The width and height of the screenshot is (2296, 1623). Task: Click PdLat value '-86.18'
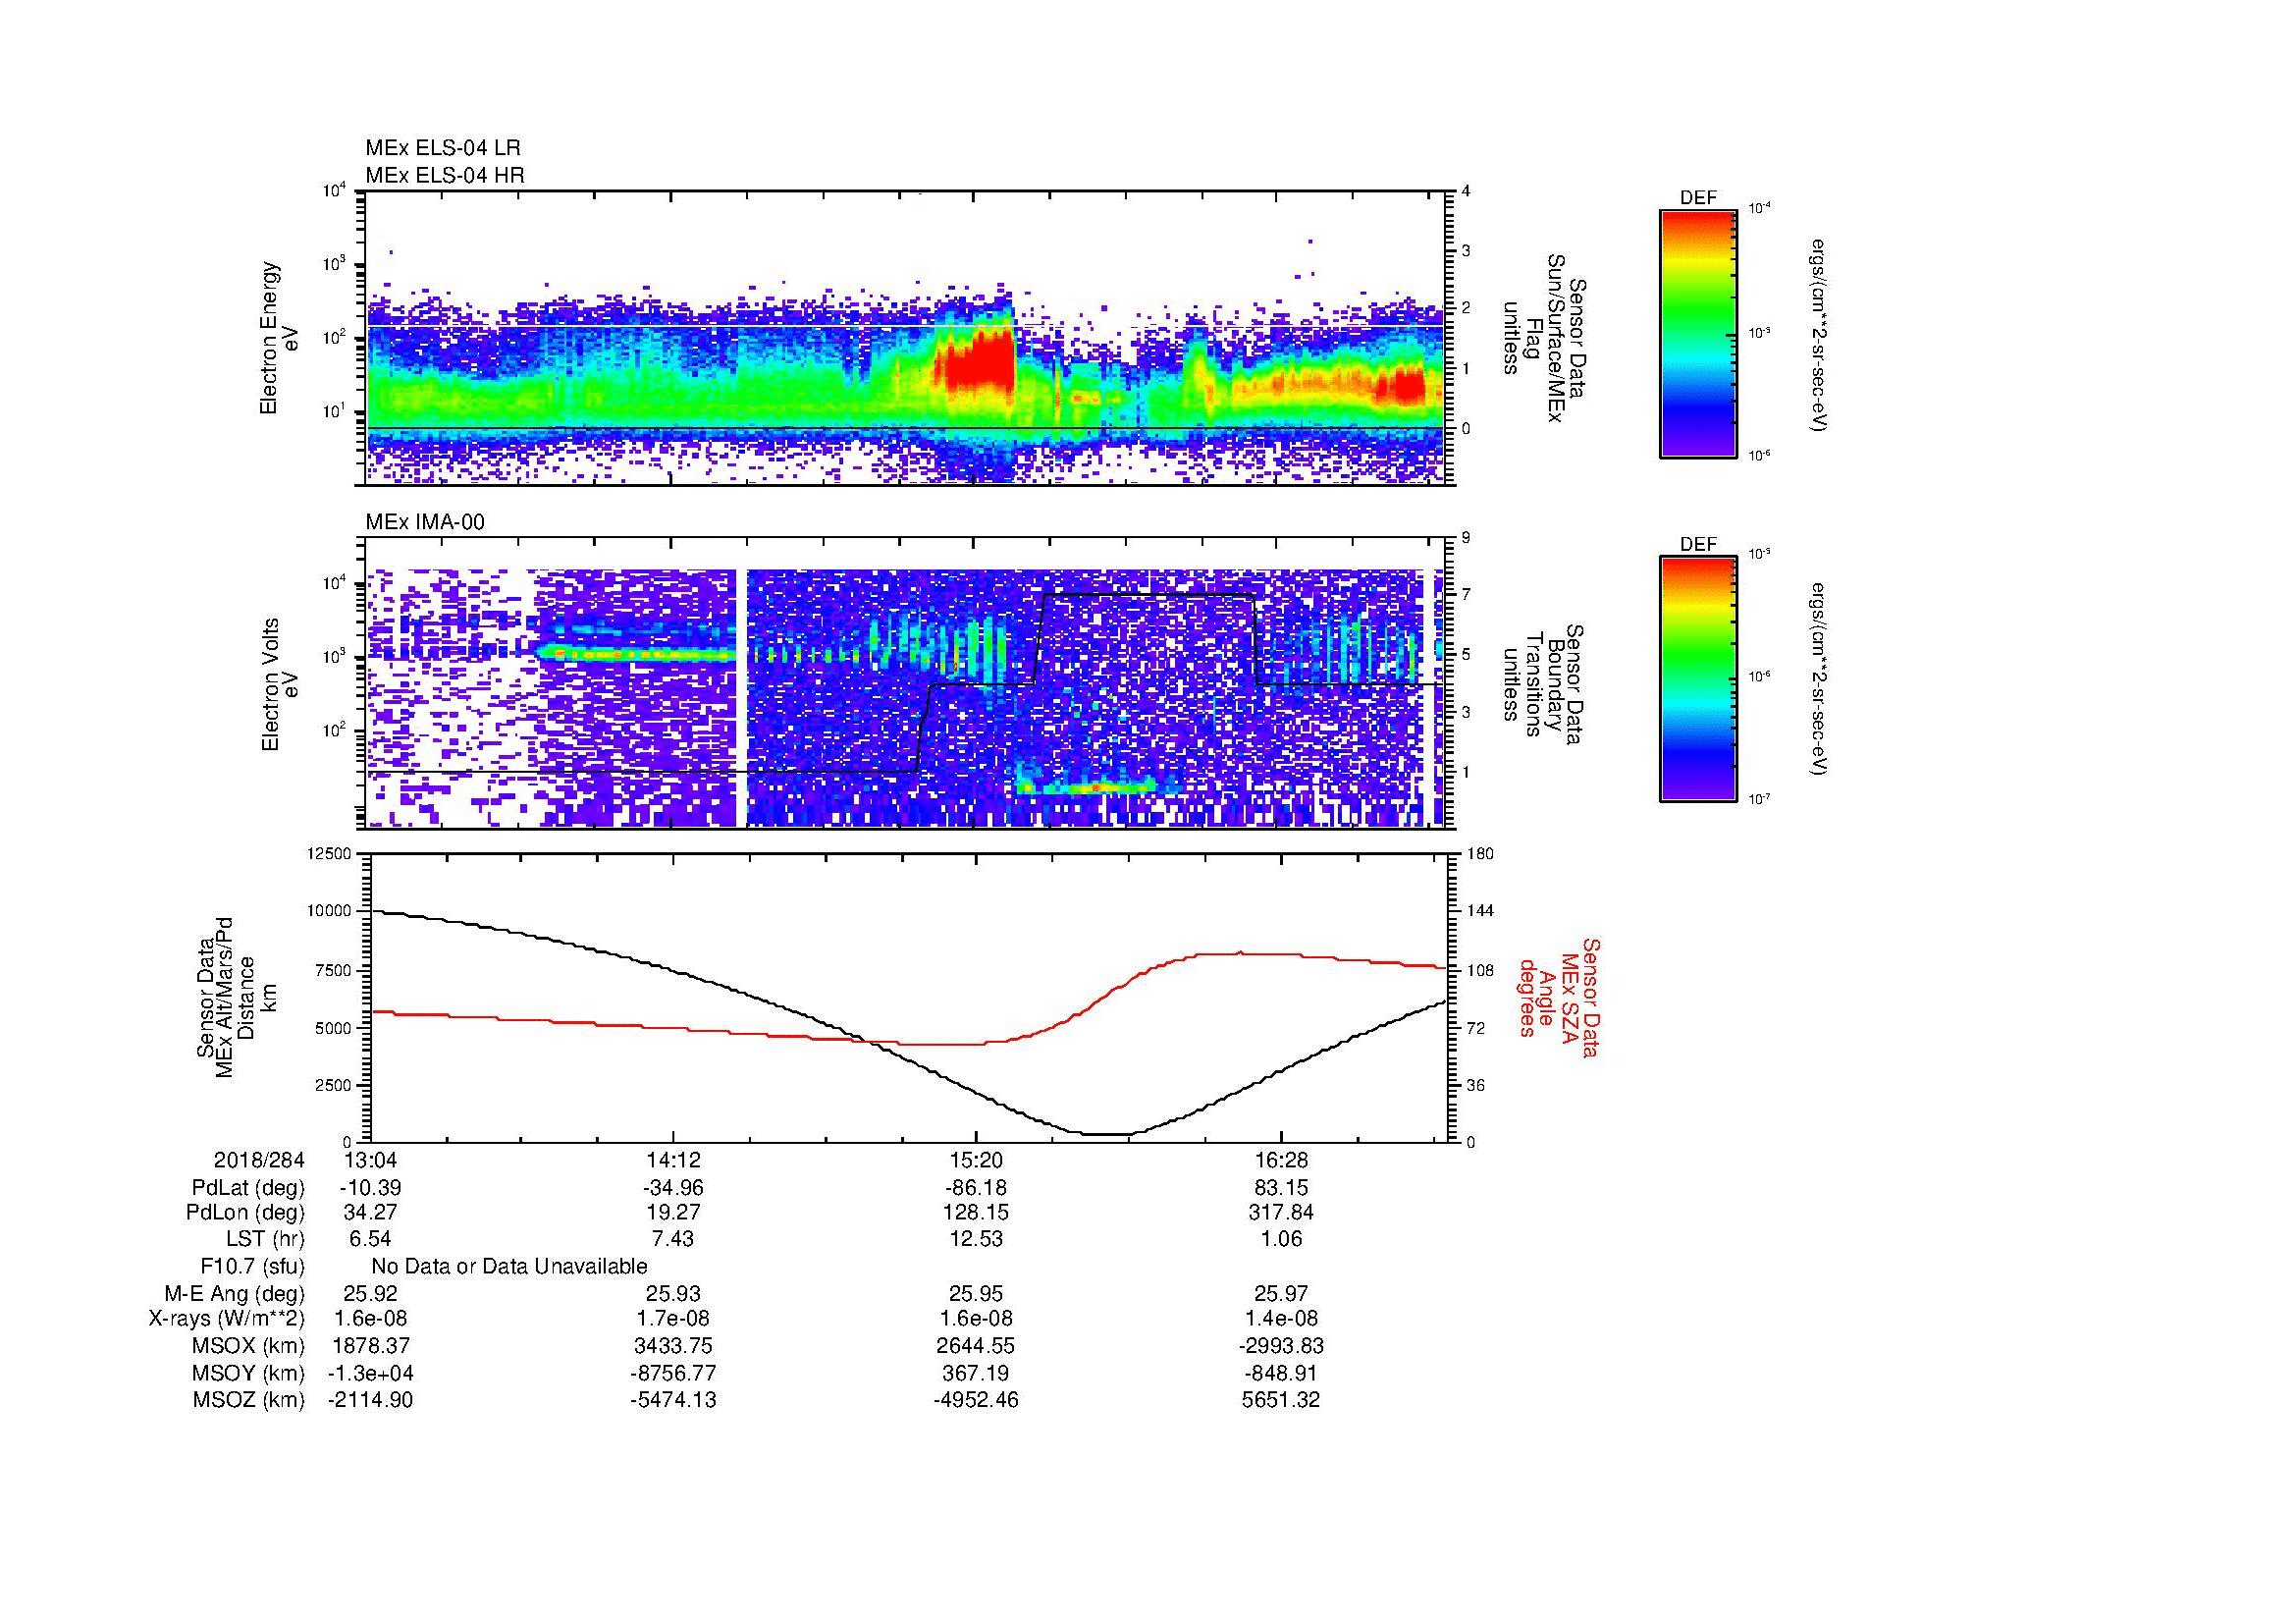coord(976,1188)
